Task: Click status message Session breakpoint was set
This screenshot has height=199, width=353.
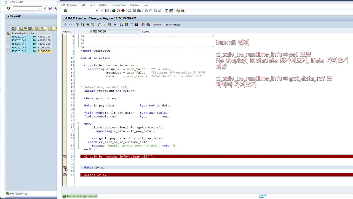Action: pos(82,196)
